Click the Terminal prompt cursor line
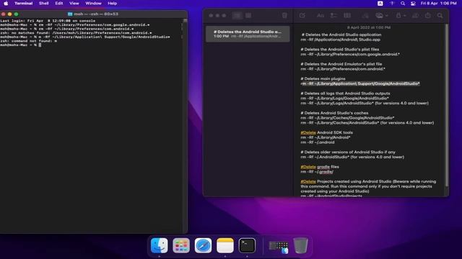 pyautogui.click(x=21, y=45)
